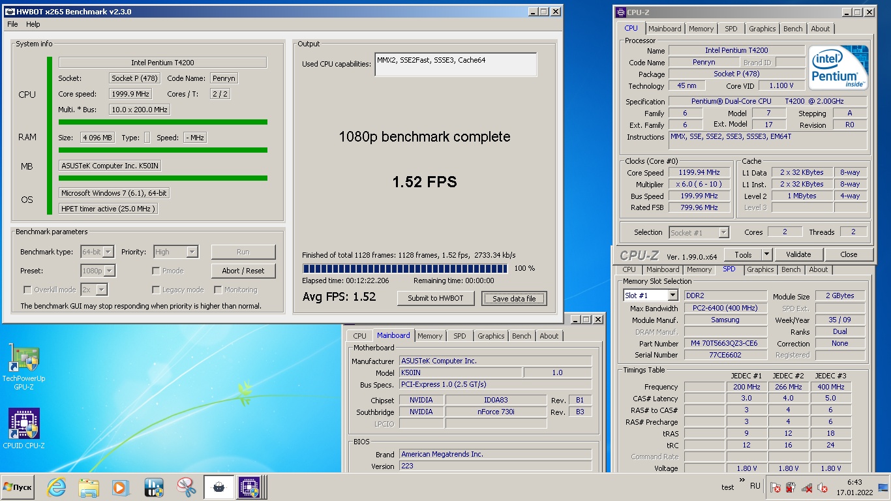Open TechPowerUp GPU-Z desktop shortcut

[x=23, y=367]
